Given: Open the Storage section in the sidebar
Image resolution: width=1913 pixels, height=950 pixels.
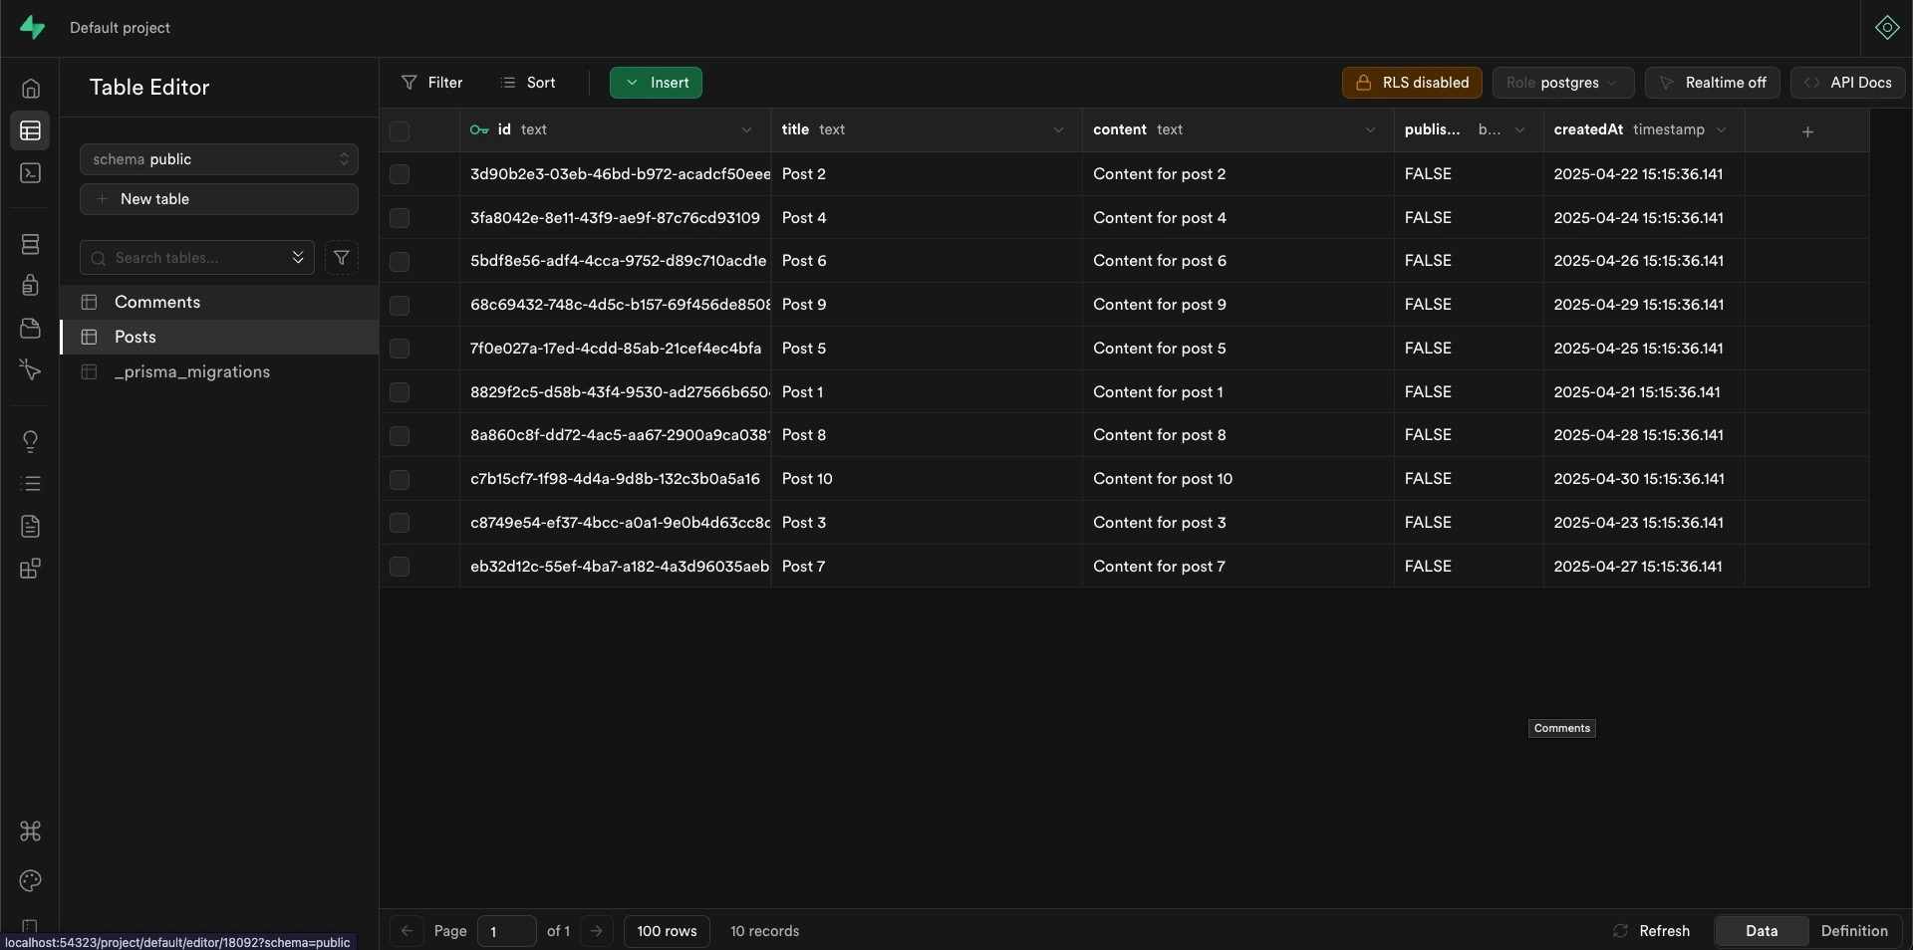Looking at the screenshot, I should pyautogui.click(x=31, y=328).
